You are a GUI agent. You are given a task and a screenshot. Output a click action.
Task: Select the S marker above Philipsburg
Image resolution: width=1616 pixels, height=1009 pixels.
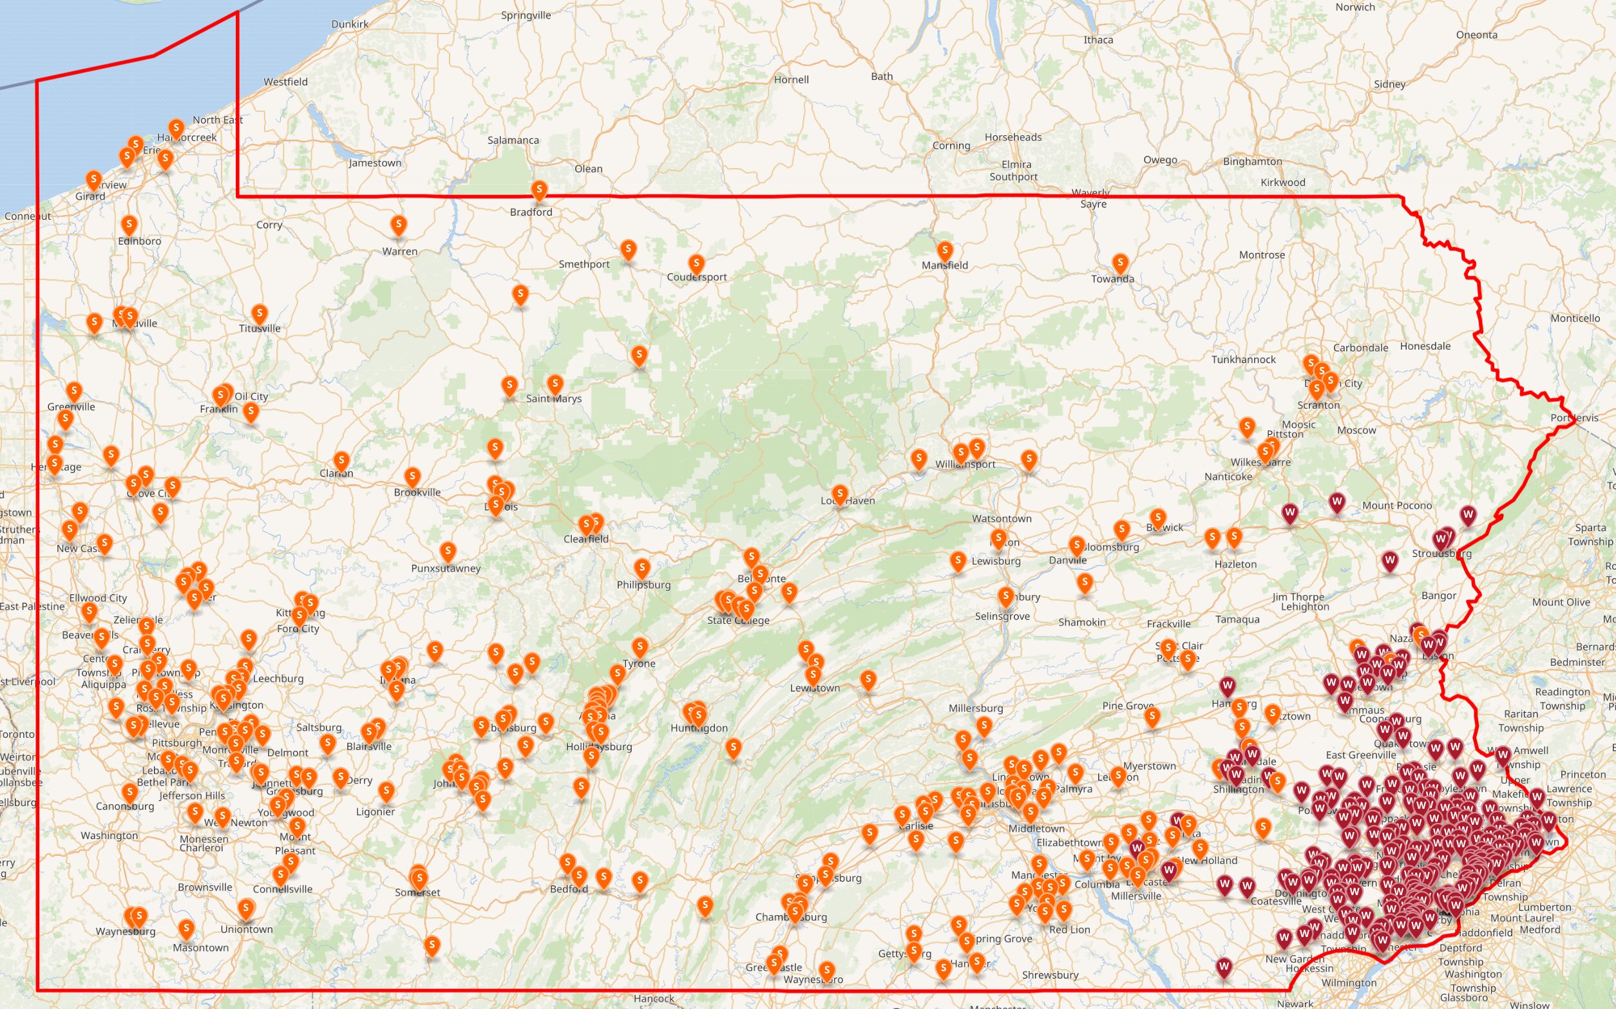pos(642,569)
